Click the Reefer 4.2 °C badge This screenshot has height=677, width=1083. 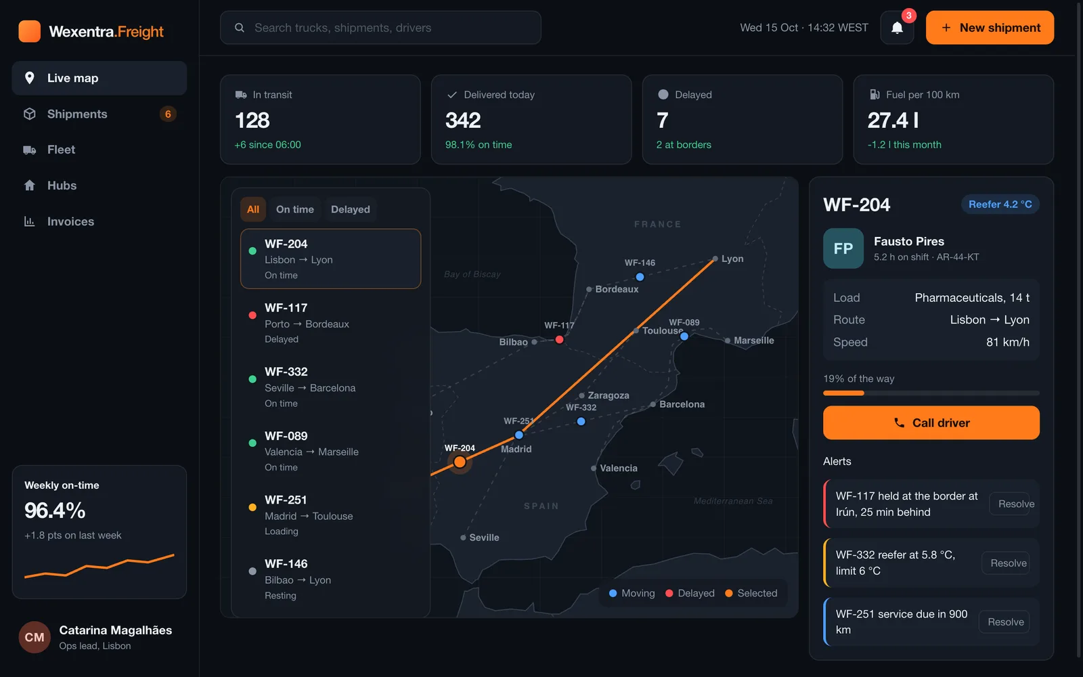click(1000, 204)
